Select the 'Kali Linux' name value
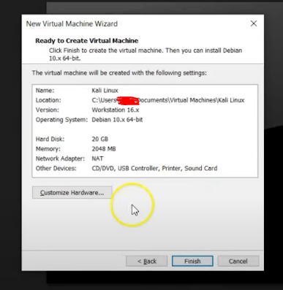 coord(105,91)
